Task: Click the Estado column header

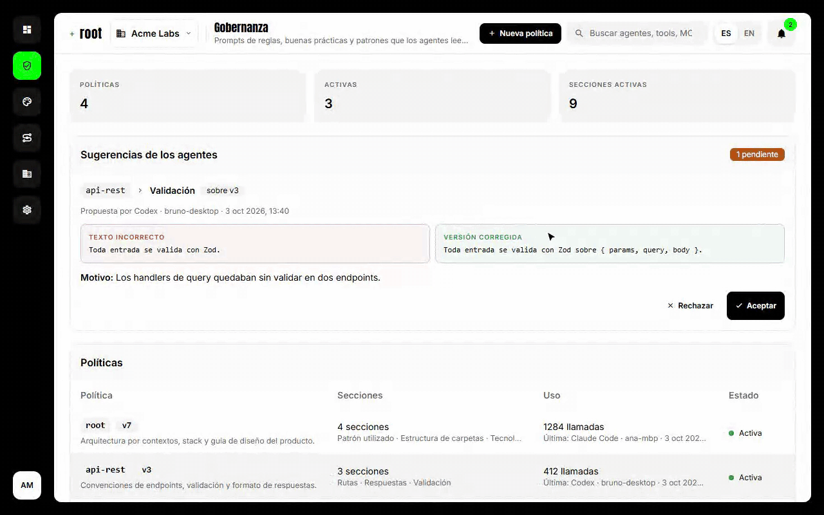Action: [744, 395]
